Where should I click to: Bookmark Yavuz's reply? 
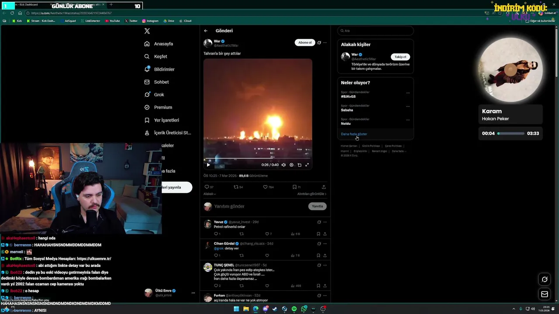(x=318, y=234)
